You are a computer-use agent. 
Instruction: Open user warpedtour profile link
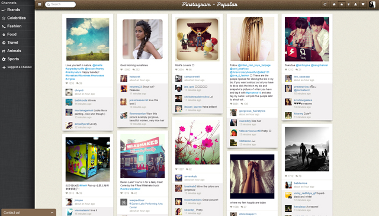(137, 200)
